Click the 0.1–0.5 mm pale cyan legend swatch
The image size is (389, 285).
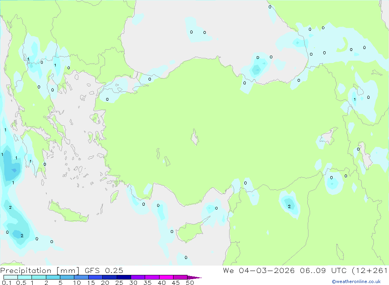tap(11, 277)
